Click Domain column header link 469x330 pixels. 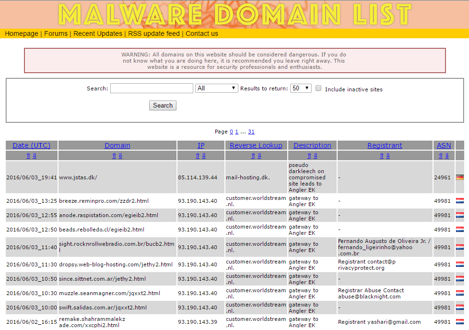coord(117,145)
